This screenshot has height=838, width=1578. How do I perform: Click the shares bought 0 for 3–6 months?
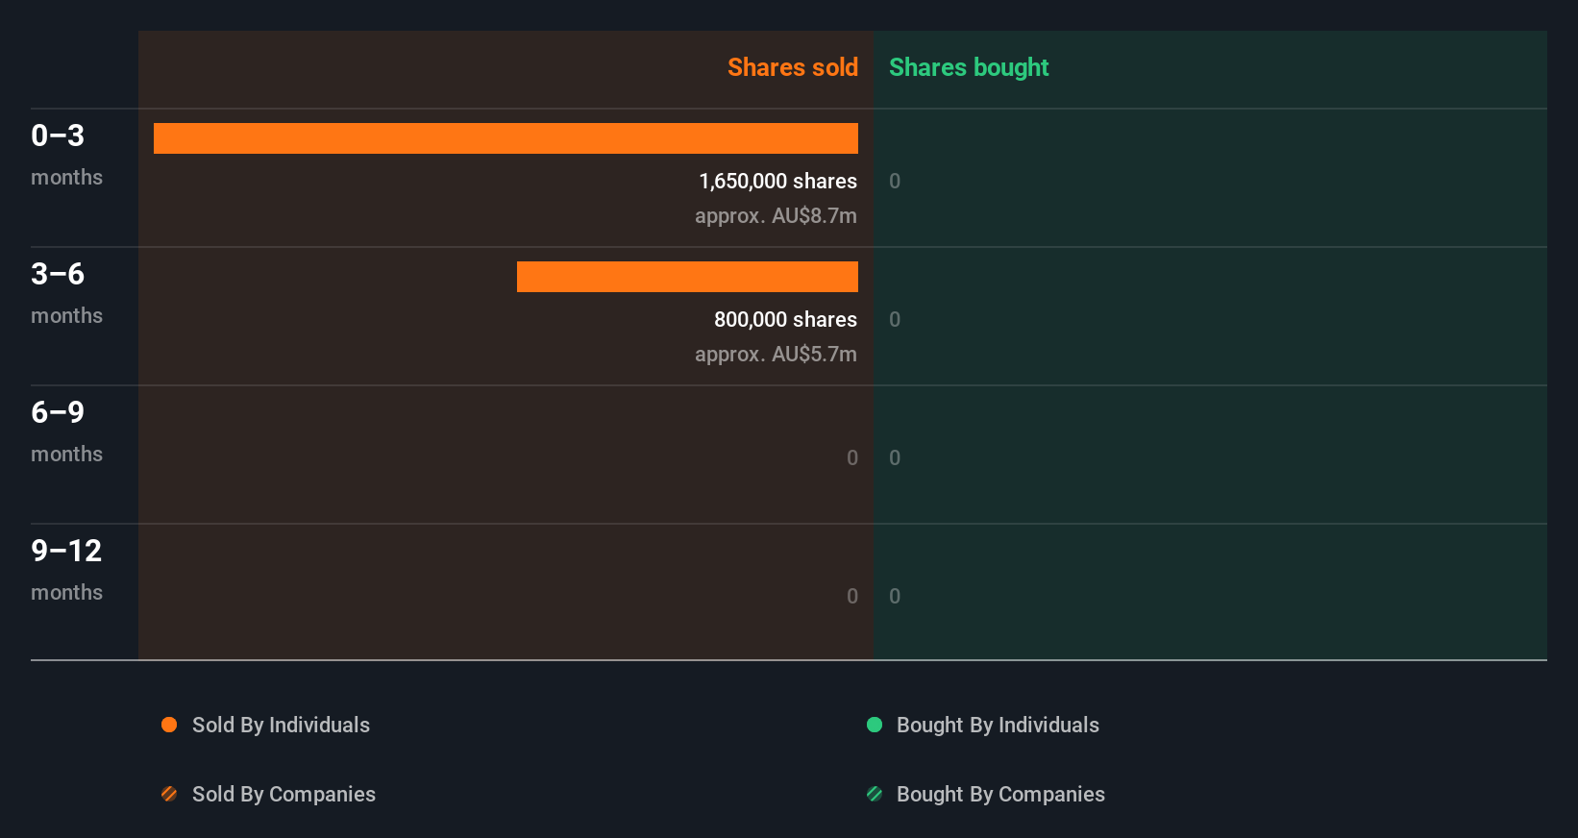point(895,319)
